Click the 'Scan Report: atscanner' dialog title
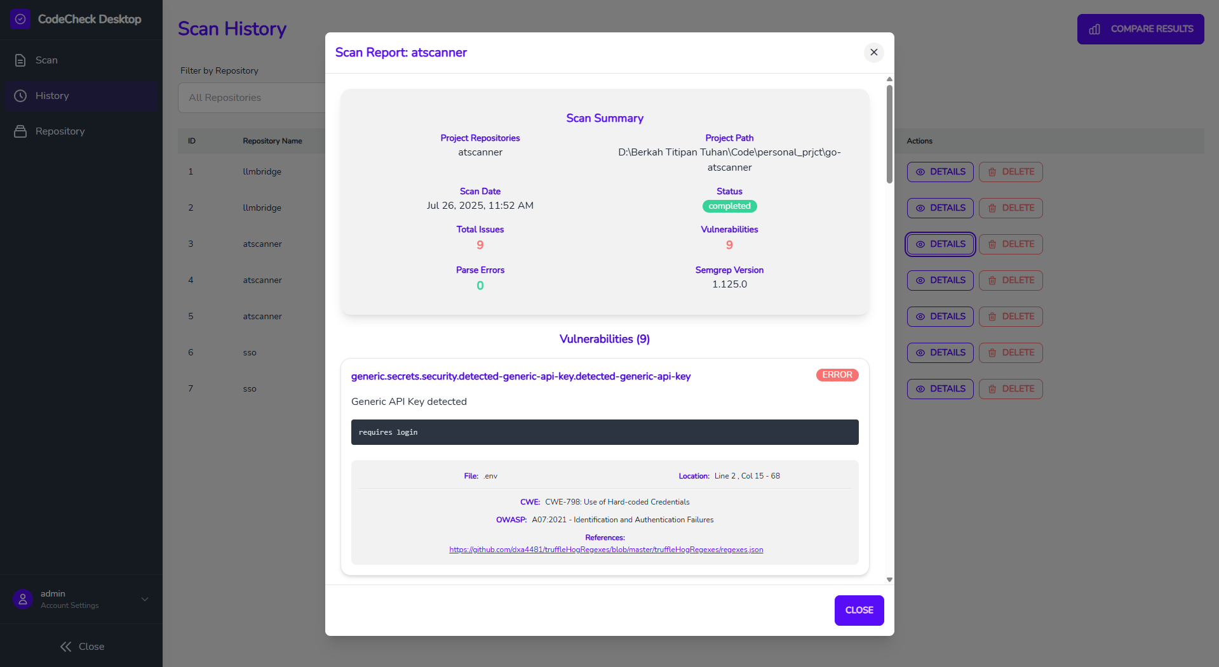The width and height of the screenshot is (1219, 667). pyautogui.click(x=401, y=53)
